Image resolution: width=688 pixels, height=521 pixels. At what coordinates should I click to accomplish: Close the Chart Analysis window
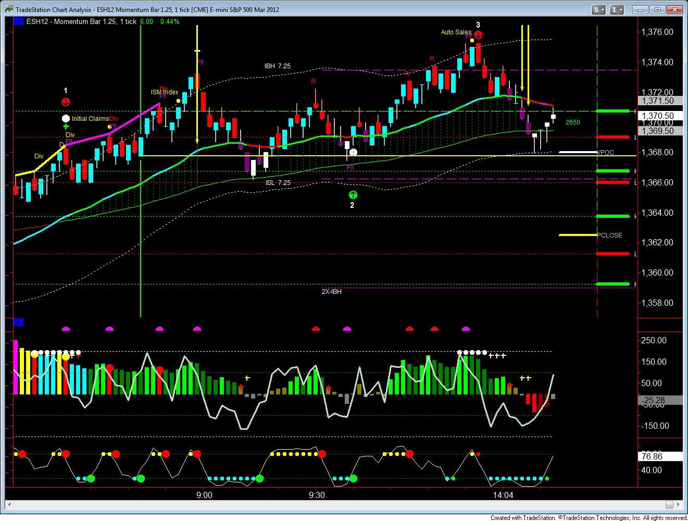pos(675,9)
